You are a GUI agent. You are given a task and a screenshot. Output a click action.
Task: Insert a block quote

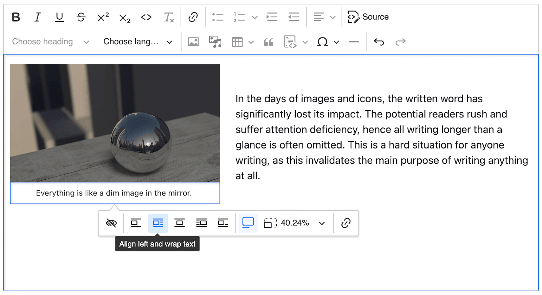269,42
